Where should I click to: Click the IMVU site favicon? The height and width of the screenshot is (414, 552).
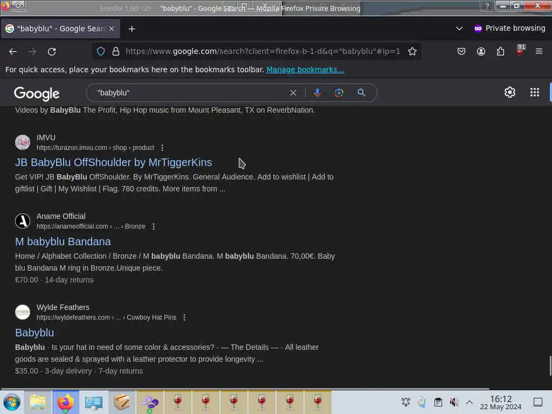click(x=23, y=142)
